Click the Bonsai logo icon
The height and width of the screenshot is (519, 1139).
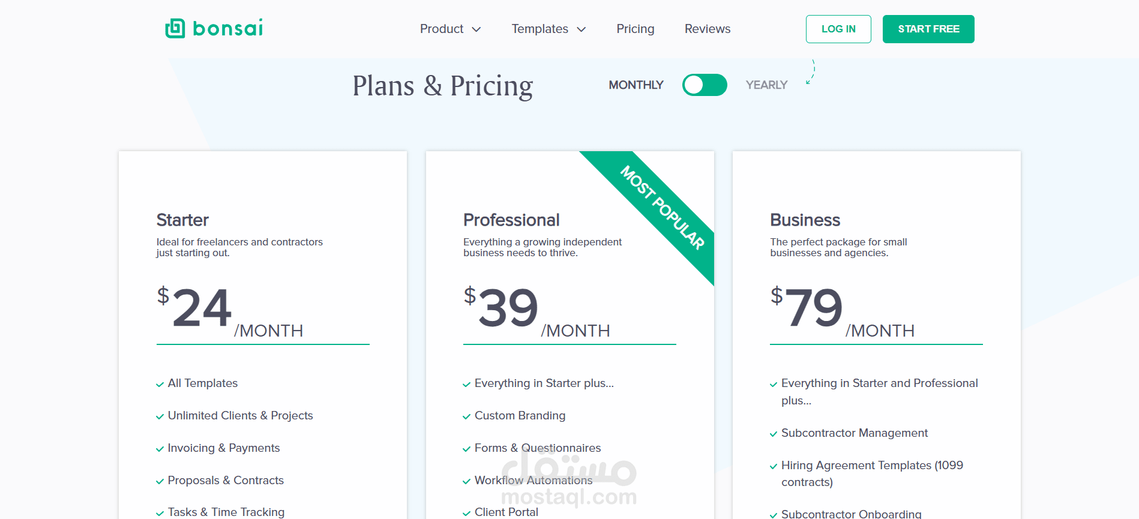coord(175,28)
